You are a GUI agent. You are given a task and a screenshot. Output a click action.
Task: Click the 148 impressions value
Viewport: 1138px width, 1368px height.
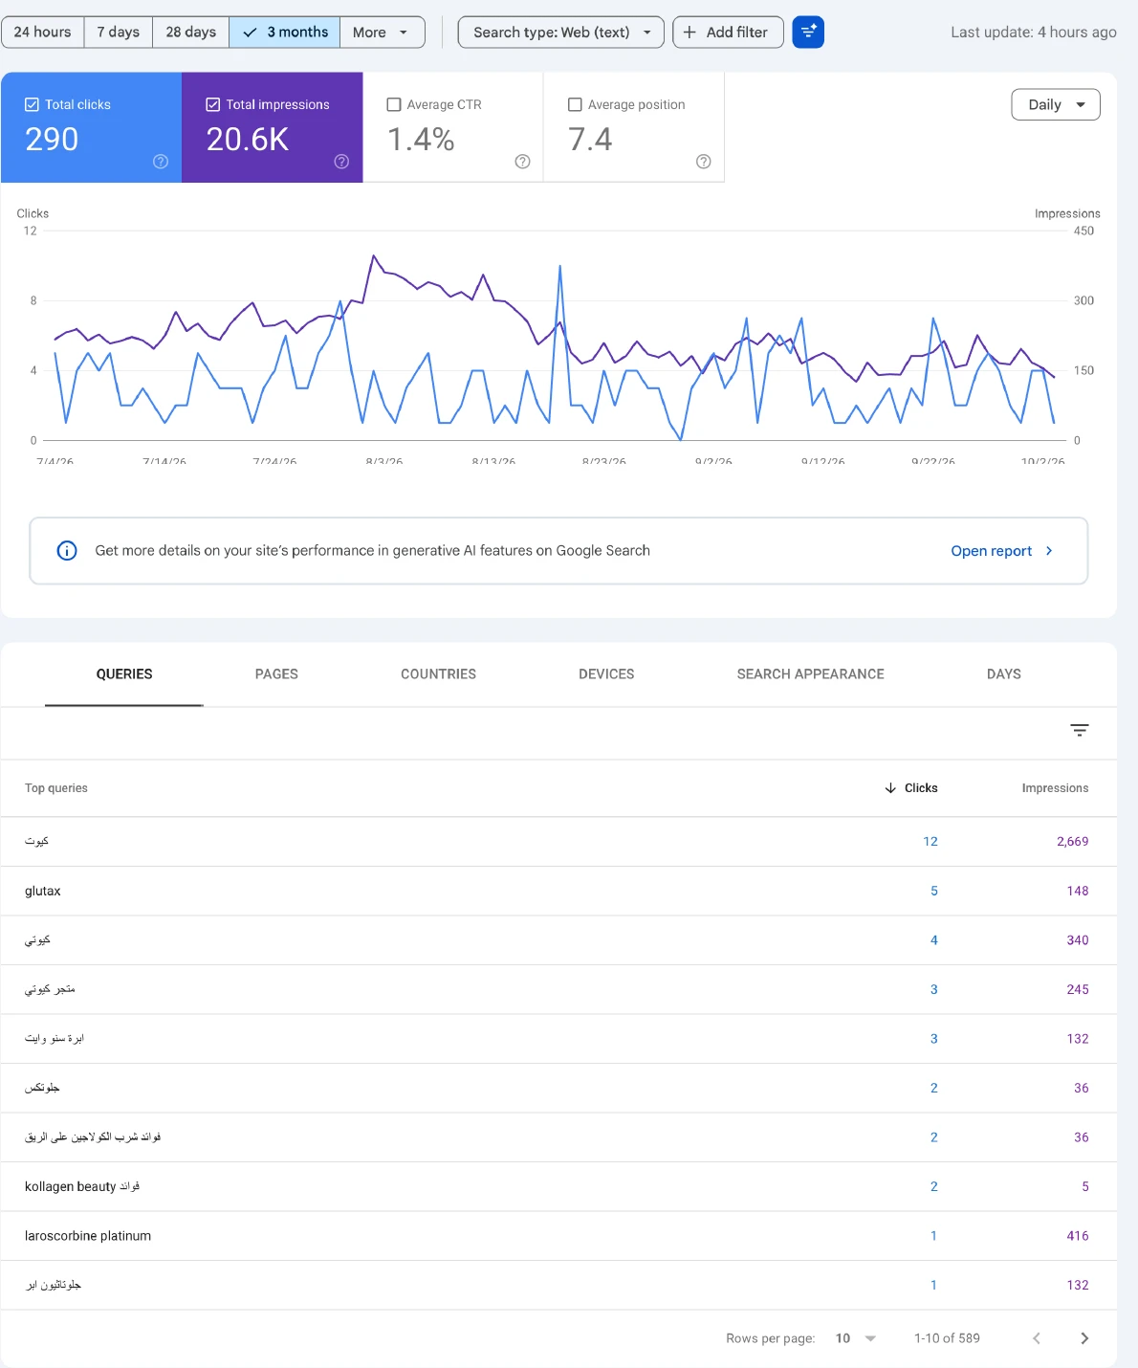[1078, 891]
